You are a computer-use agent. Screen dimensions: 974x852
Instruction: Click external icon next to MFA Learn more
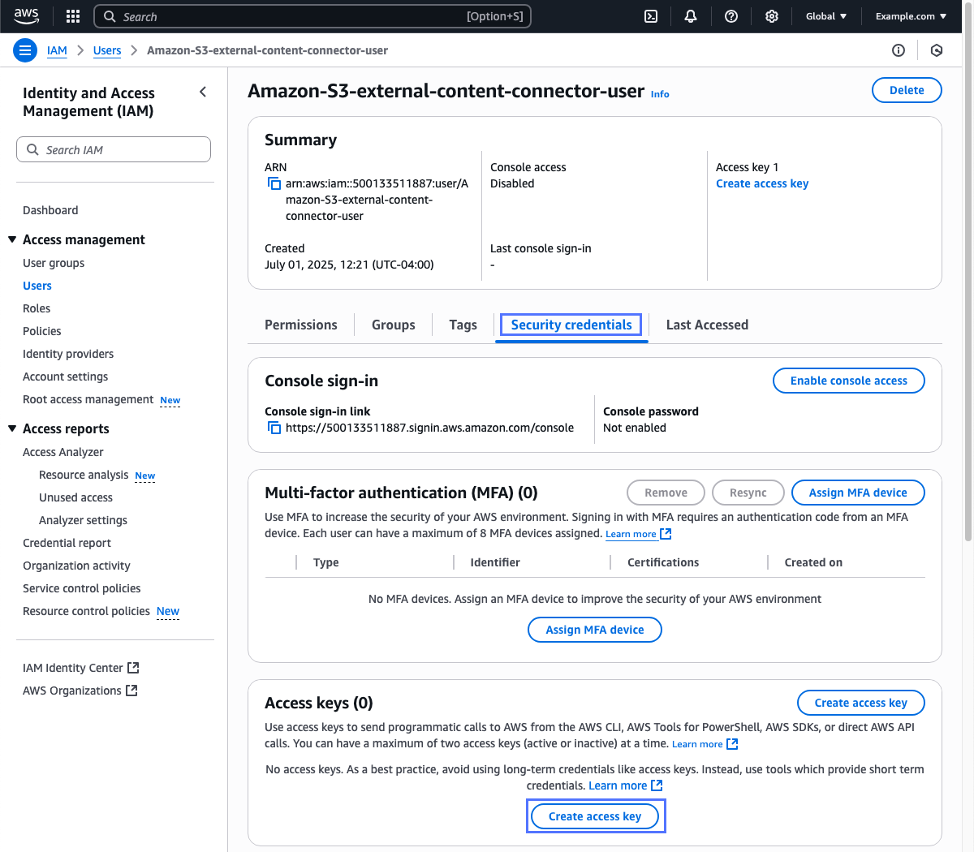666,534
